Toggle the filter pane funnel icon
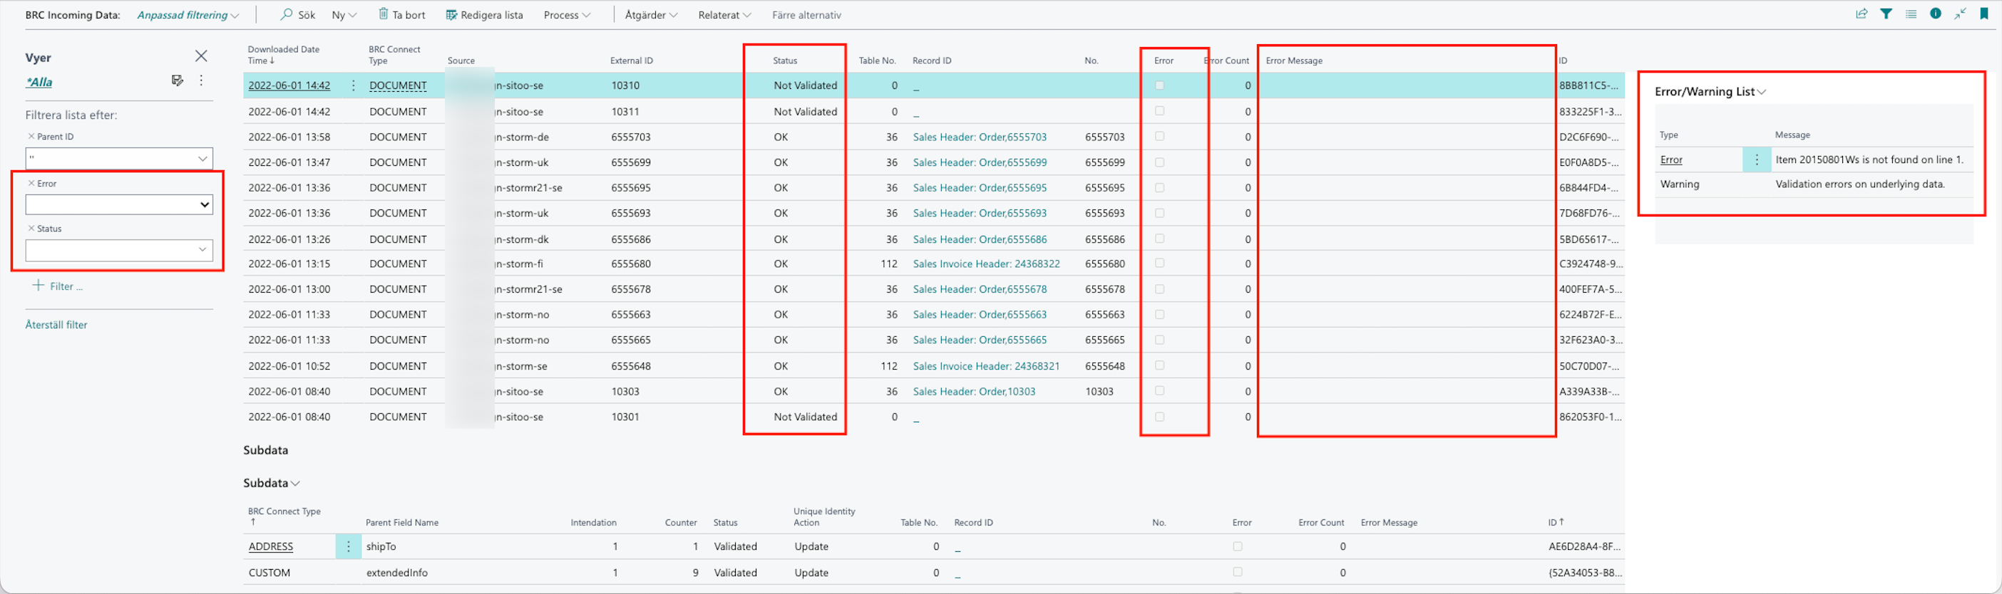 pyautogui.click(x=1886, y=14)
